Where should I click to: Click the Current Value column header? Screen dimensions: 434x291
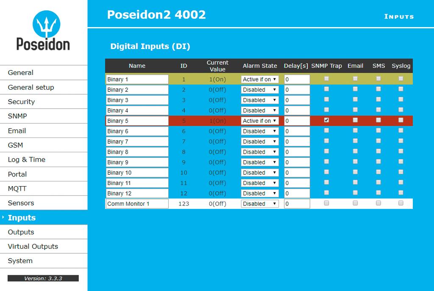click(217, 66)
